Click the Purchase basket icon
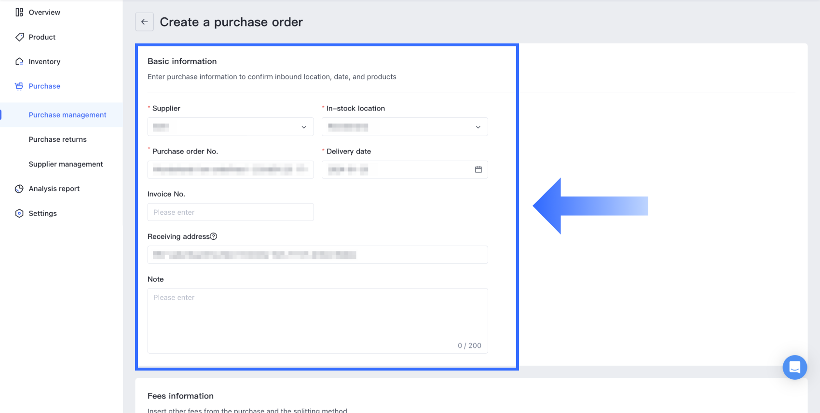 pos(19,86)
